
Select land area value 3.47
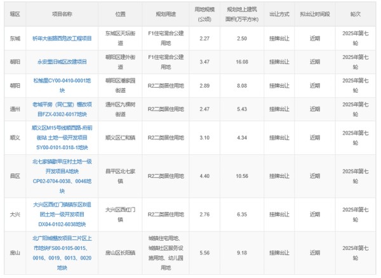(x=204, y=62)
